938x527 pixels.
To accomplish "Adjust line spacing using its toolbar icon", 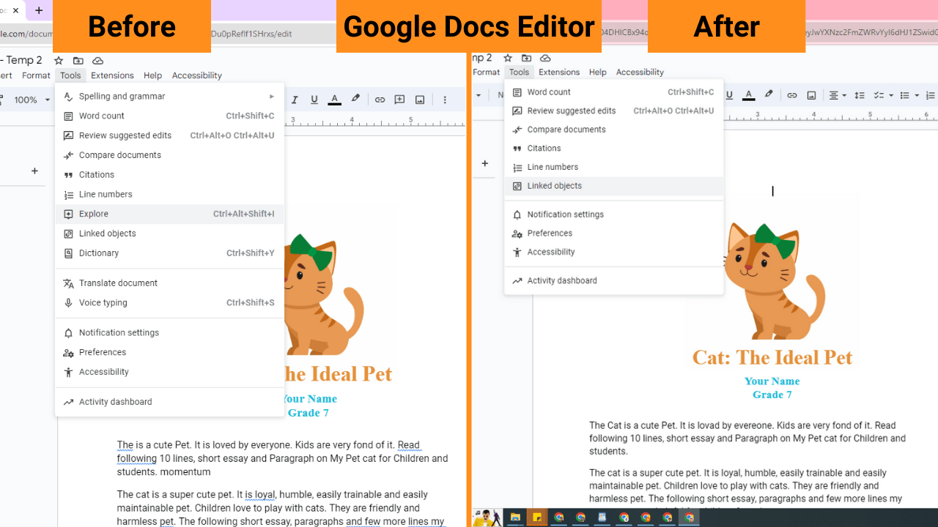I will coord(860,95).
